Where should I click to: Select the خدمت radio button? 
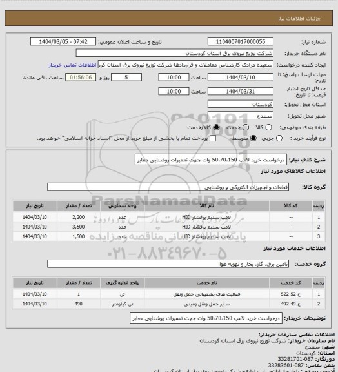246,127
